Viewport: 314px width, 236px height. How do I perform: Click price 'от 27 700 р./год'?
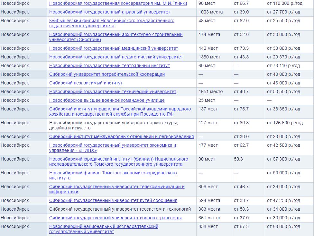pyautogui.click(x=283, y=12)
